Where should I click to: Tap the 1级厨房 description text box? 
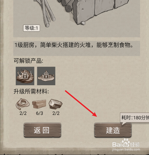77,48
